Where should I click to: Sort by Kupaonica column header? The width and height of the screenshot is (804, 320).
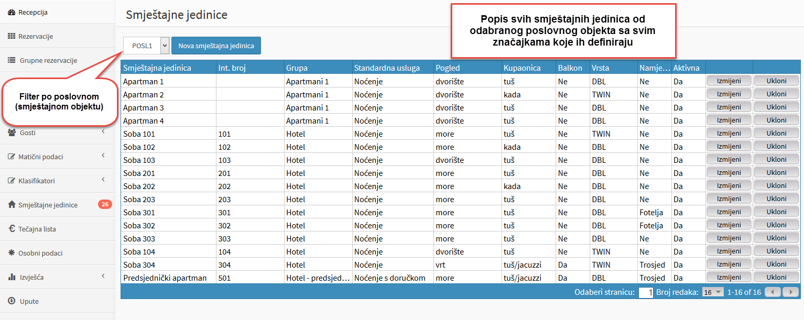529,68
